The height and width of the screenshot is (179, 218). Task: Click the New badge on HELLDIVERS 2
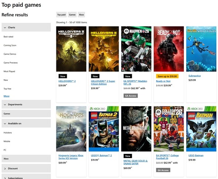pyautogui.click(x=63, y=76)
